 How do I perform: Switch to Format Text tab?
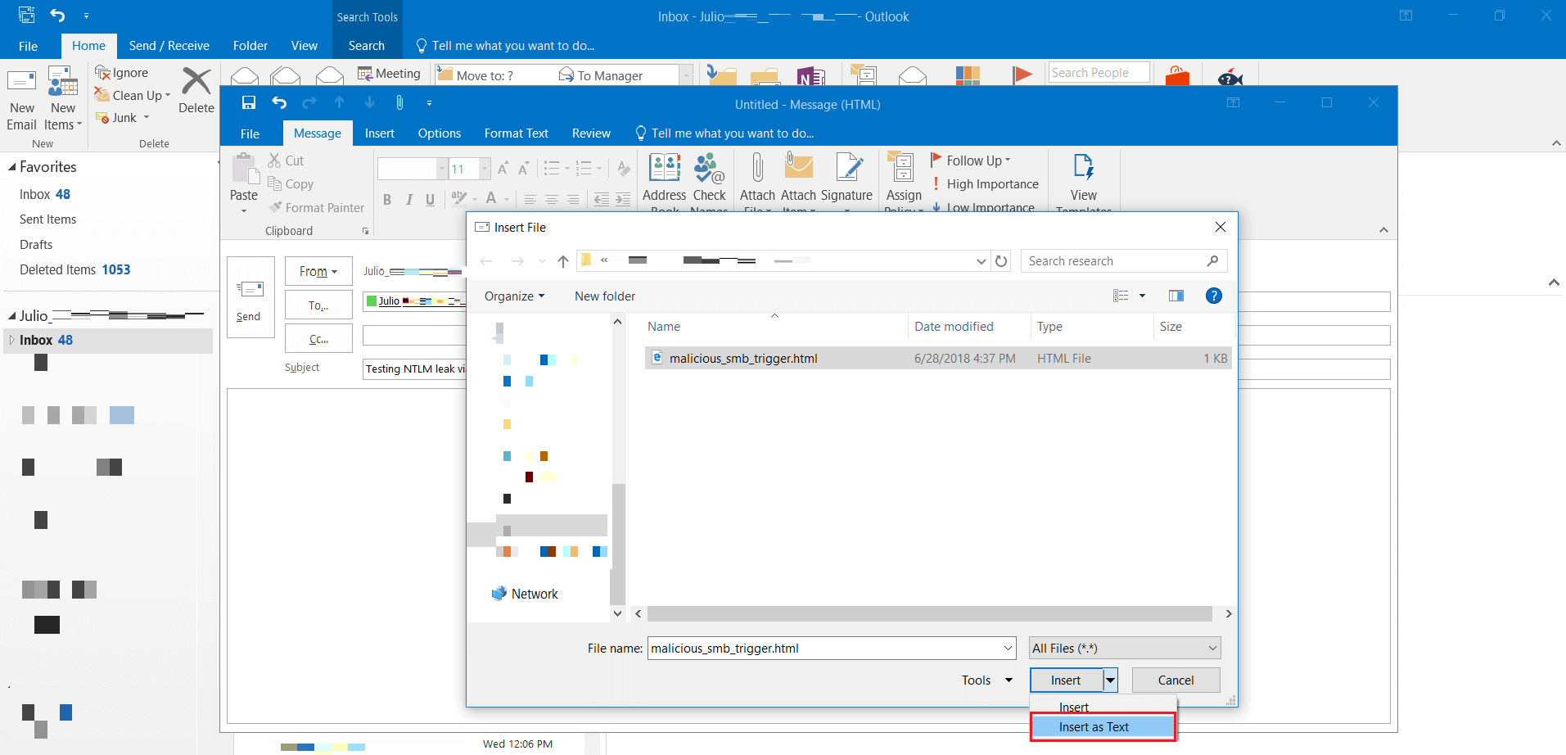516,133
